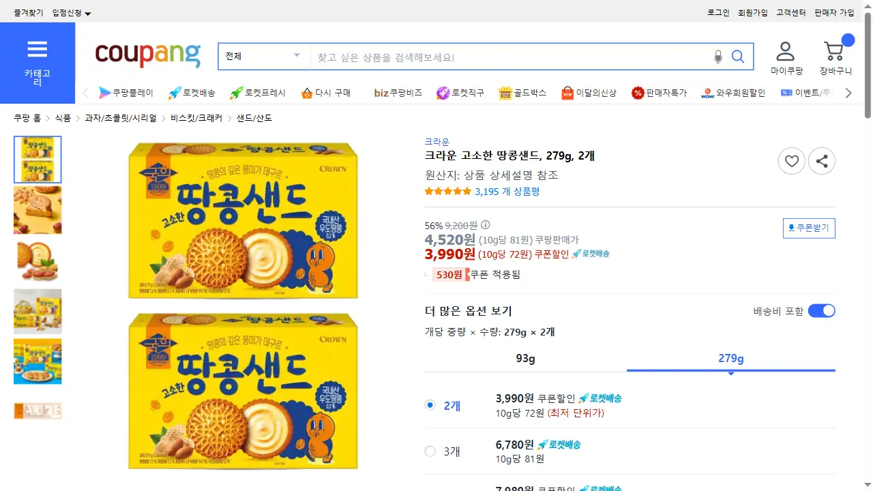873x491 pixels.
Task: Toggle the 배송비 포함 switch
Action: coord(821,311)
